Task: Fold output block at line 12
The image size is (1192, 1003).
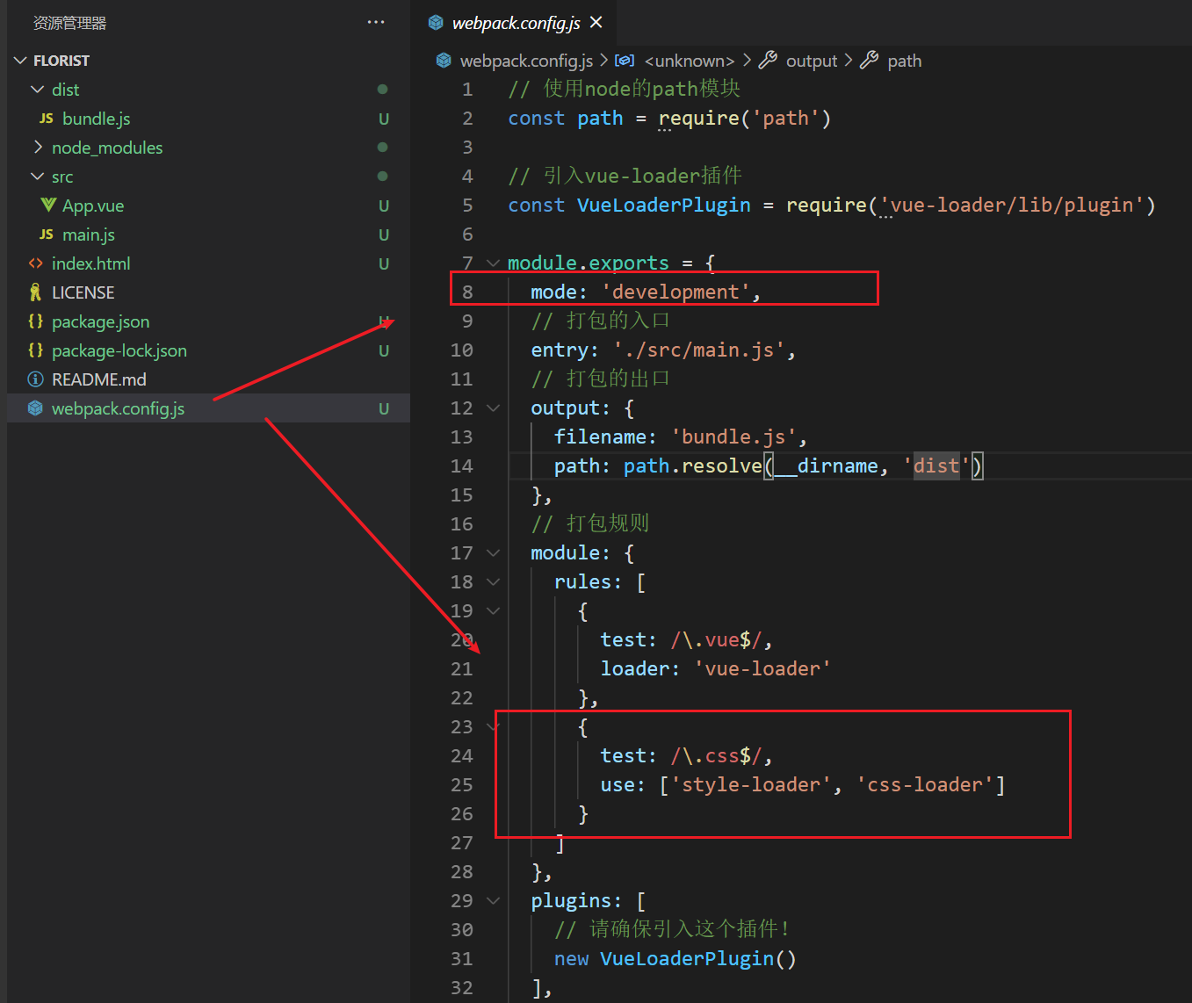Action: [493, 408]
